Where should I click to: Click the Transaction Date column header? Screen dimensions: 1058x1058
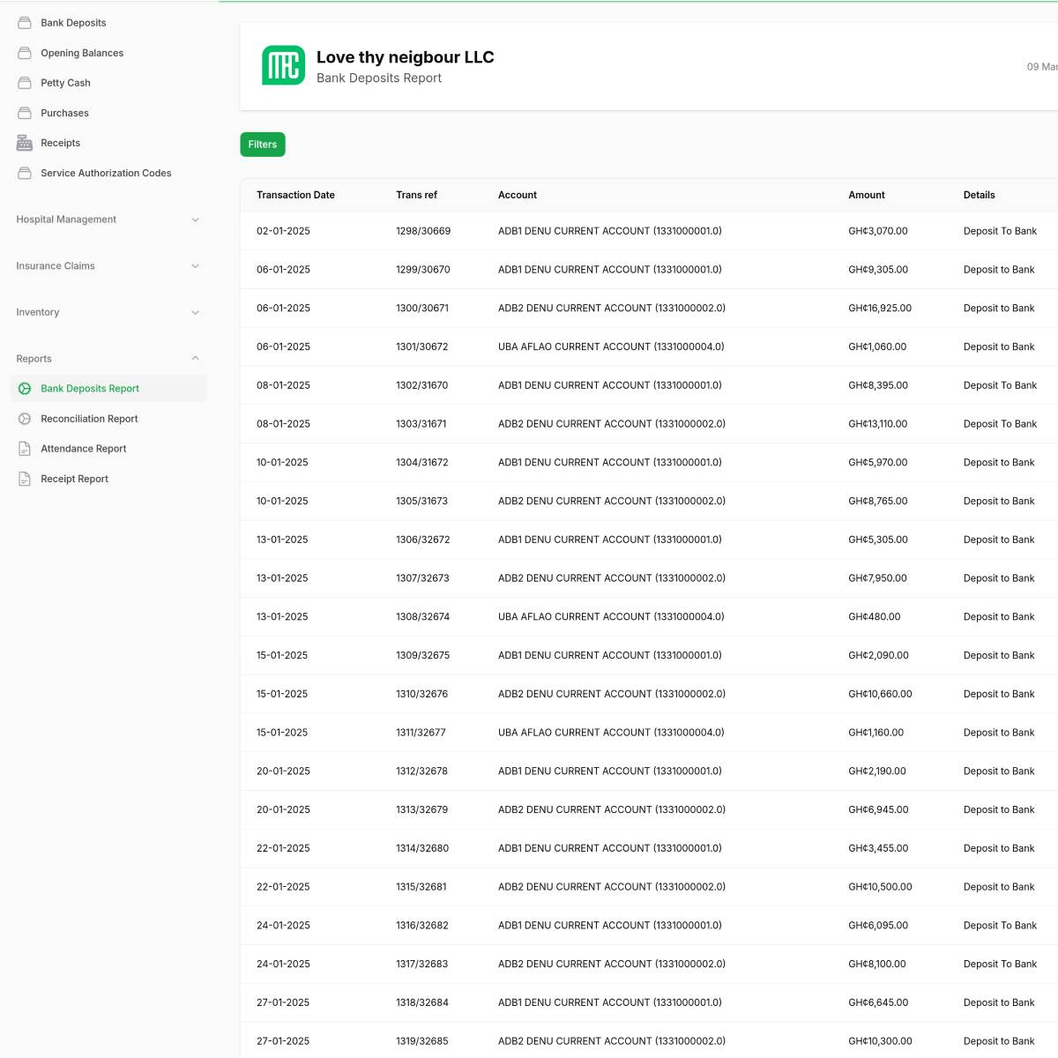295,195
